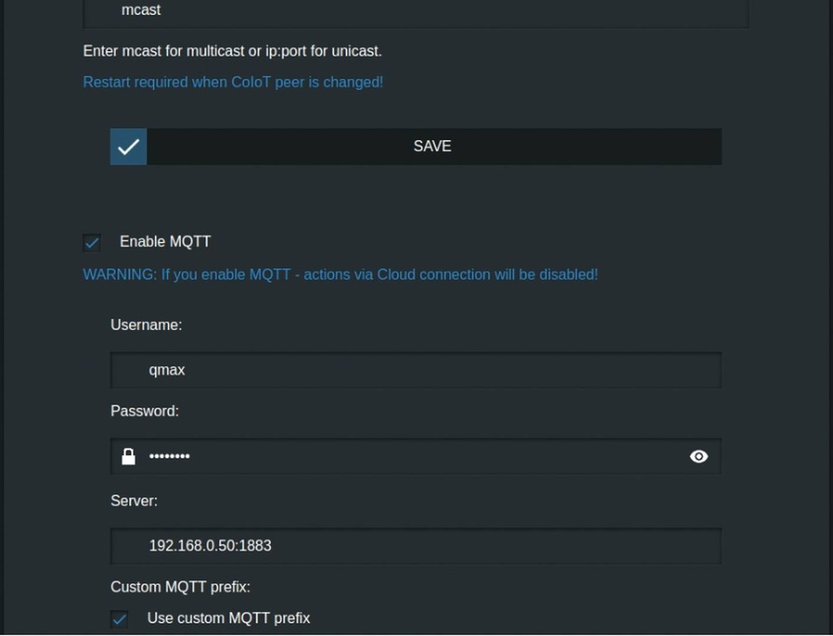Focus the Username field containing qmax

416,370
